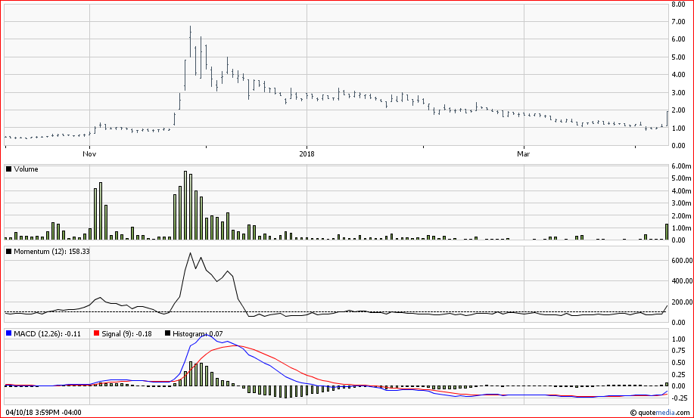The image size is (694, 418).
Task: Click the Signal (9): -0.18 label
Action: pyautogui.click(x=126, y=333)
